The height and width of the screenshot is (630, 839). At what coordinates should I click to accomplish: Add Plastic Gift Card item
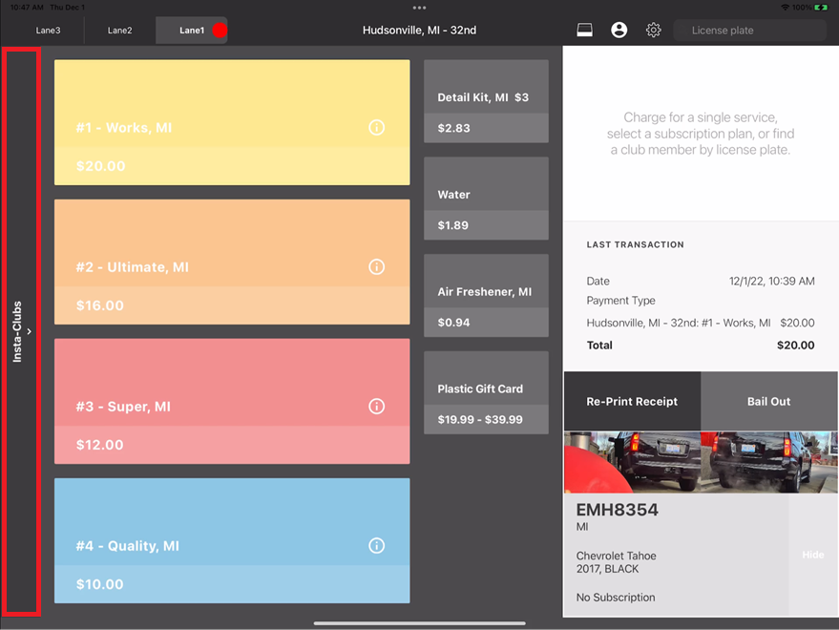(x=486, y=393)
